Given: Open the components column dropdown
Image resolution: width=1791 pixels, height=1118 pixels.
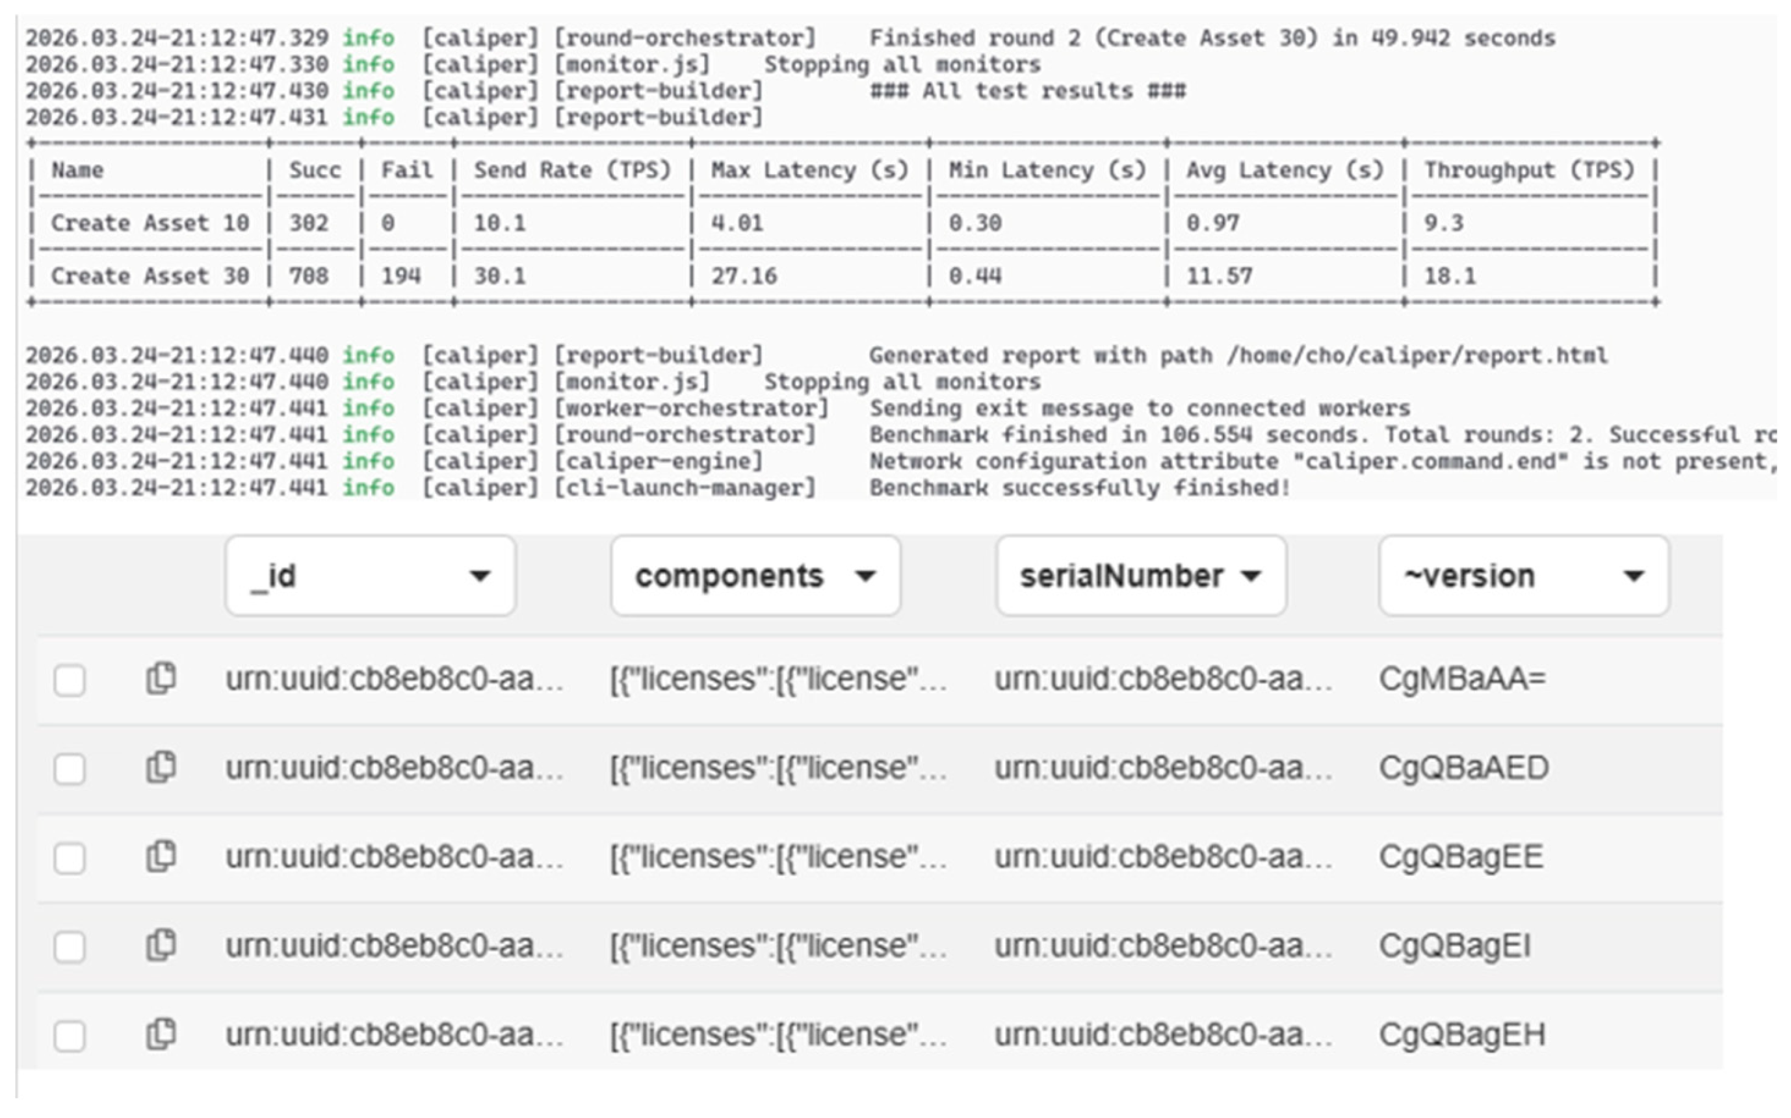Looking at the screenshot, I should [x=755, y=576].
